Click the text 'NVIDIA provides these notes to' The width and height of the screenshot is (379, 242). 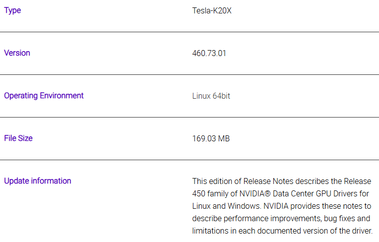point(317,206)
